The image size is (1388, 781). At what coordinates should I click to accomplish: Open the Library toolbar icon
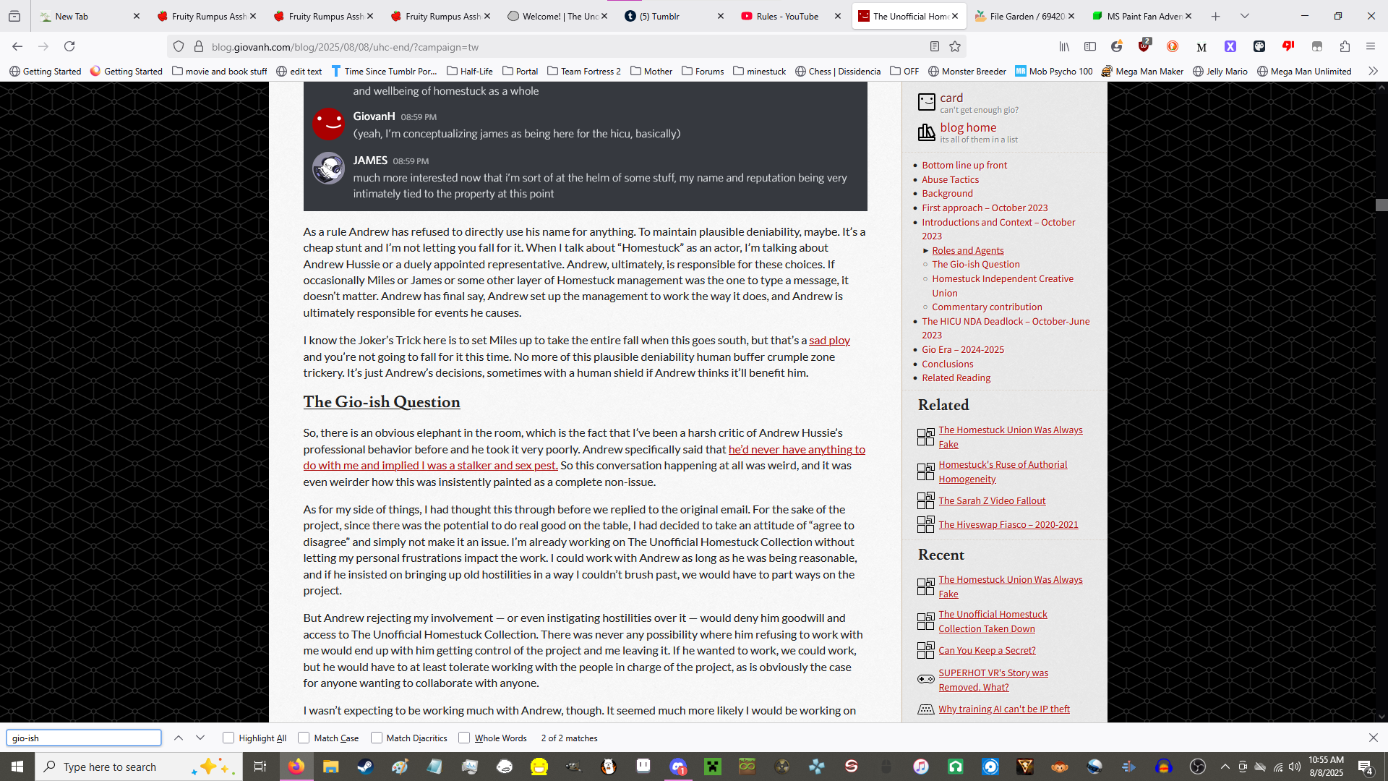click(x=1064, y=46)
